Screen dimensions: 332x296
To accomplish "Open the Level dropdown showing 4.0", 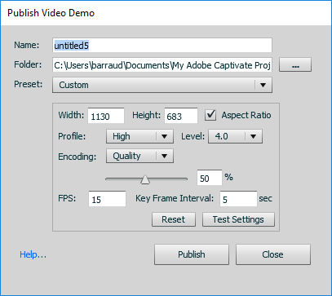I will [235, 136].
